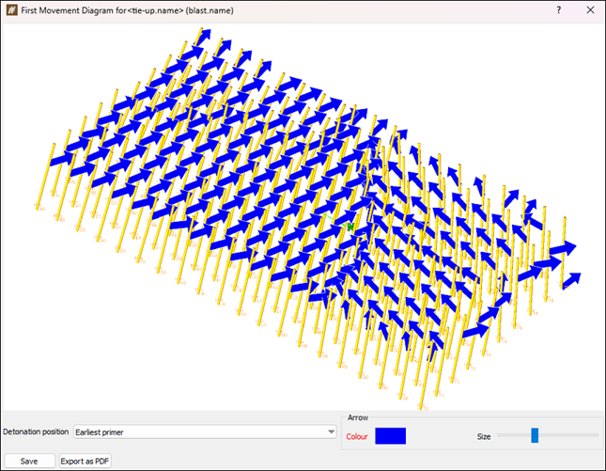The width and height of the screenshot is (606, 471).
Task: Open the Detonation position combo box
Action: [x=205, y=432]
